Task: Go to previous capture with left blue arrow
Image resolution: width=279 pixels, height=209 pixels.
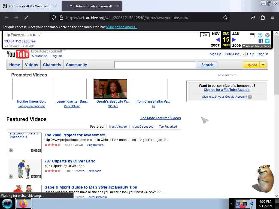Action: tap(218, 40)
